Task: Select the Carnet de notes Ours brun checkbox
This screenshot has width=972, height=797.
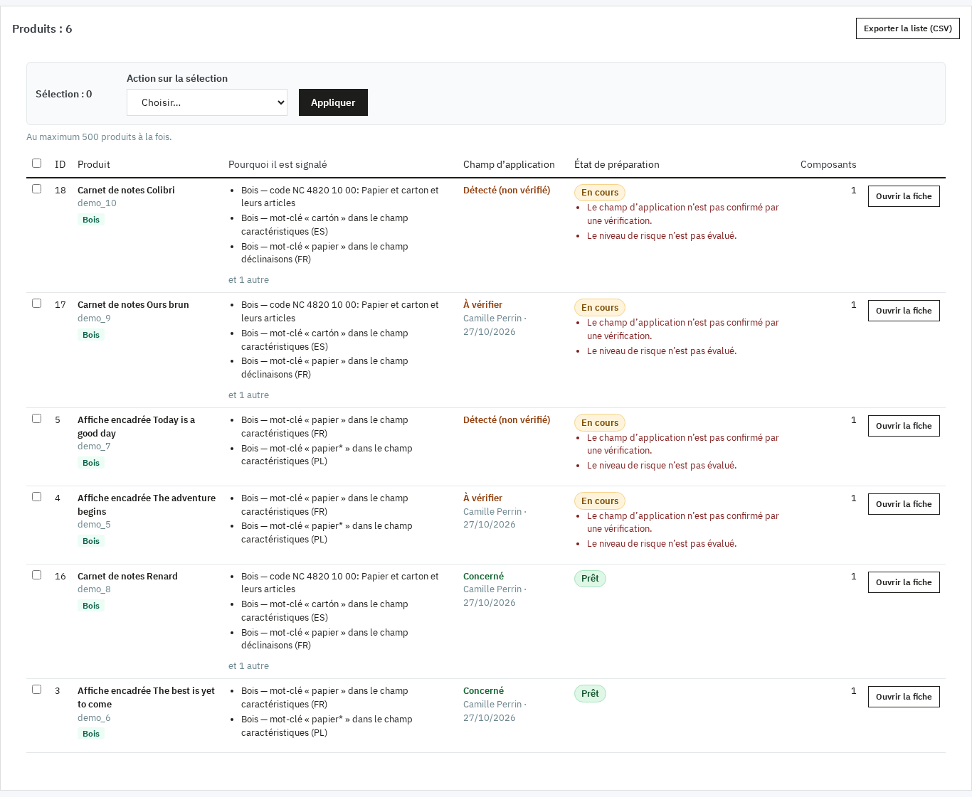Action: point(36,304)
